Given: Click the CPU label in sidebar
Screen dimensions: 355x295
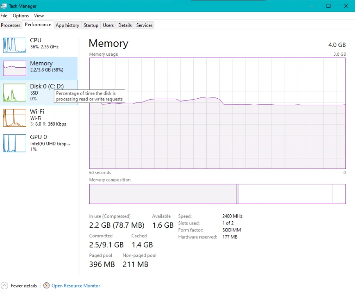Looking at the screenshot, I should [x=36, y=40].
